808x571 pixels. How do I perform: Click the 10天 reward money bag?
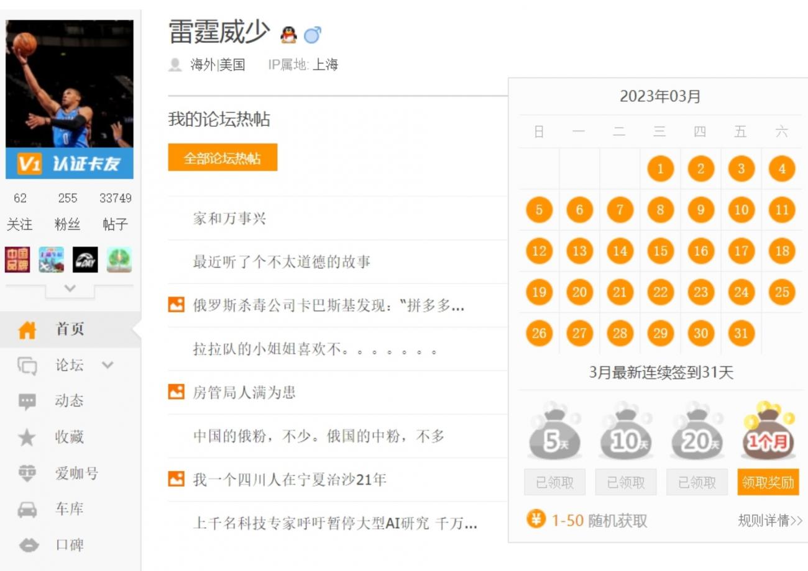point(625,431)
